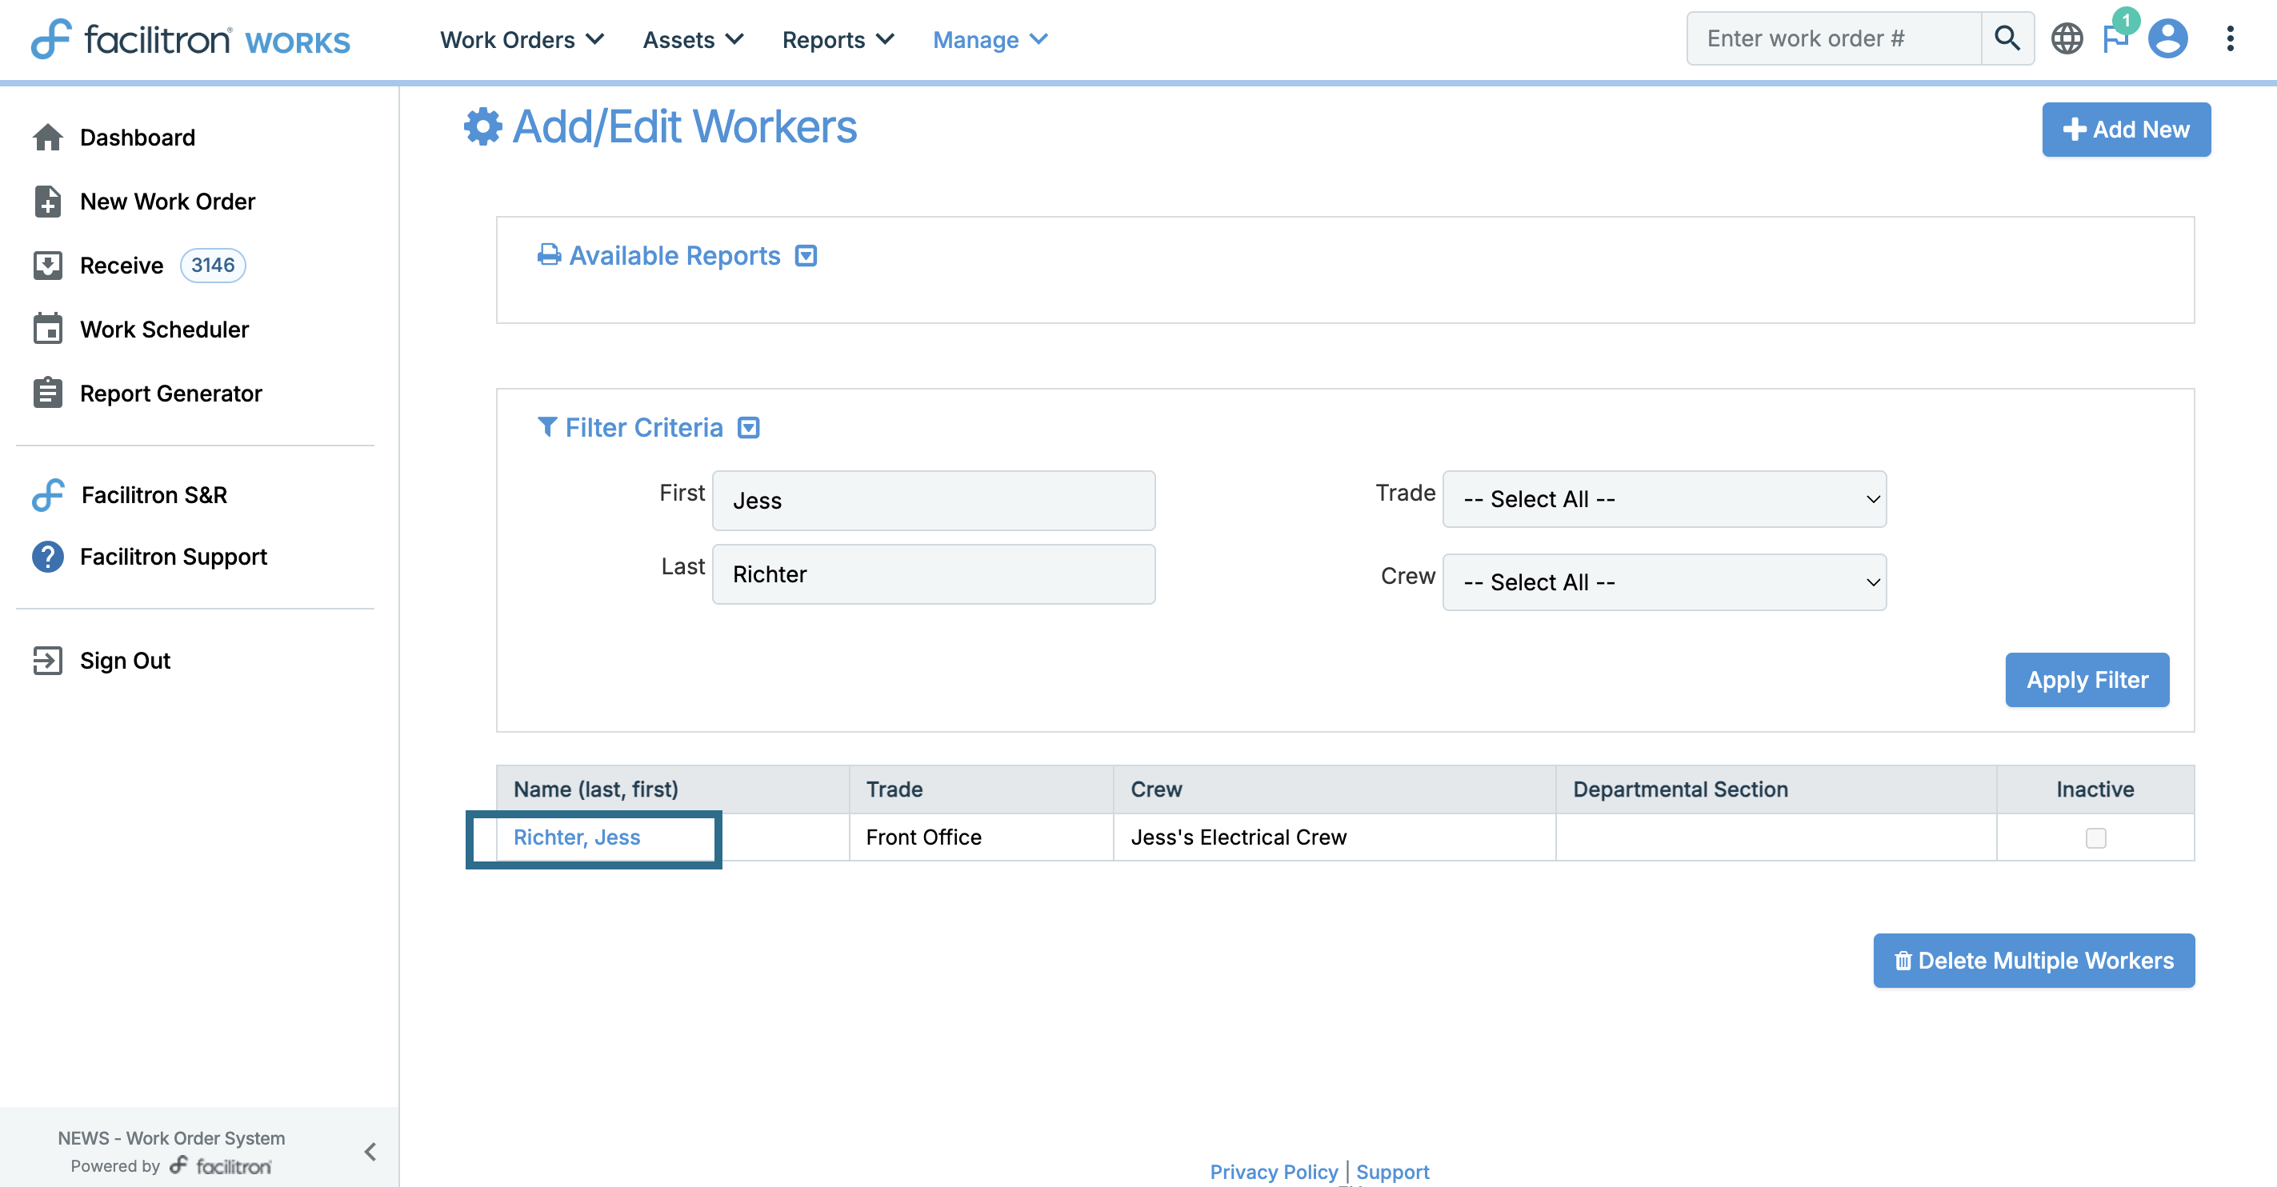This screenshot has height=1187, width=2277.
Task: Expand the Available Reports section
Action: [x=805, y=255]
